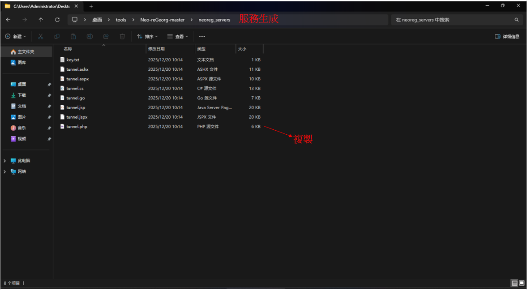Click the Copy icon in toolbar
The image size is (527, 290).
pyautogui.click(x=57, y=36)
